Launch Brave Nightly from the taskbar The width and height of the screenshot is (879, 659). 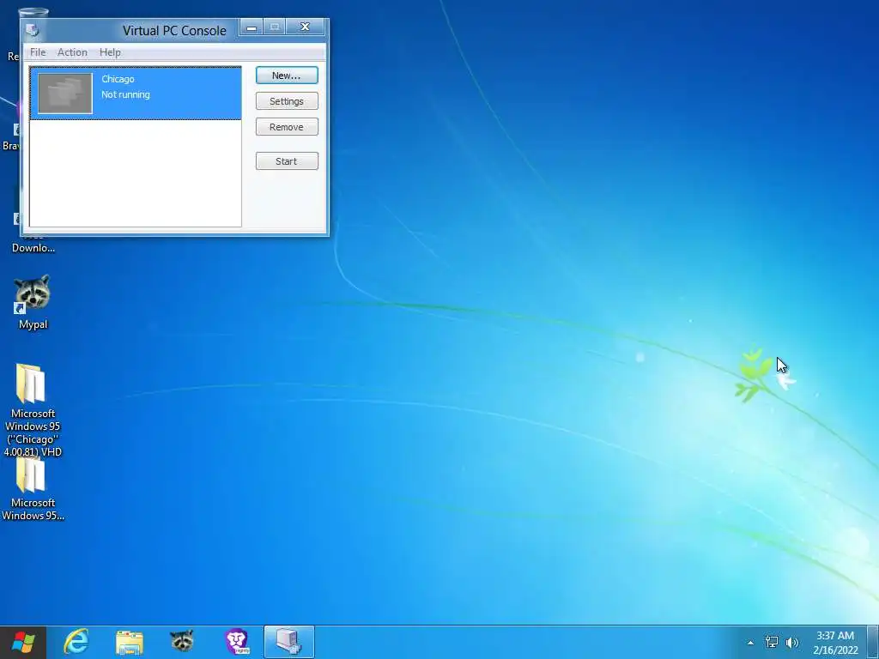click(x=236, y=642)
